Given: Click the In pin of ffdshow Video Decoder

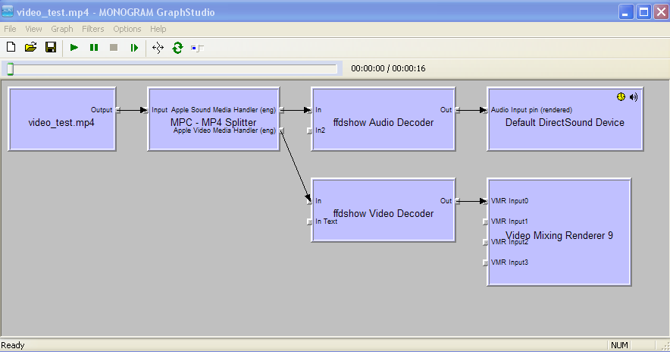Looking at the screenshot, I should [x=309, y=201].
